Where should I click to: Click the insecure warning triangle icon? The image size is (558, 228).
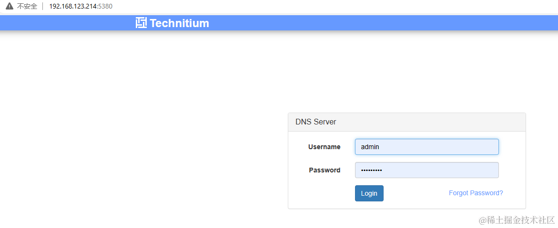[10, 6]
